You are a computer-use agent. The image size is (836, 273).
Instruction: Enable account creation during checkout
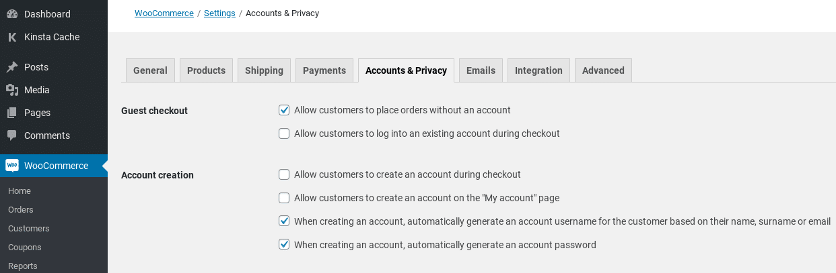pyautogui.click(x=284, y=174)
